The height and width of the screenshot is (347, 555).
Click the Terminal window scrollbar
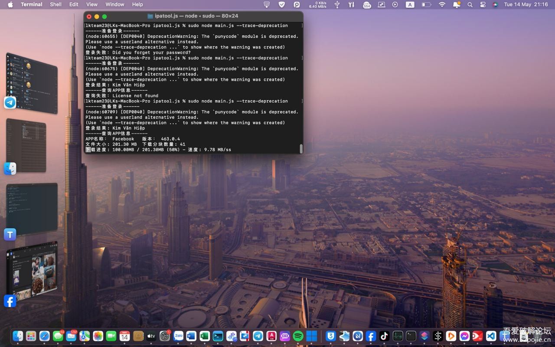click(301, 149)
